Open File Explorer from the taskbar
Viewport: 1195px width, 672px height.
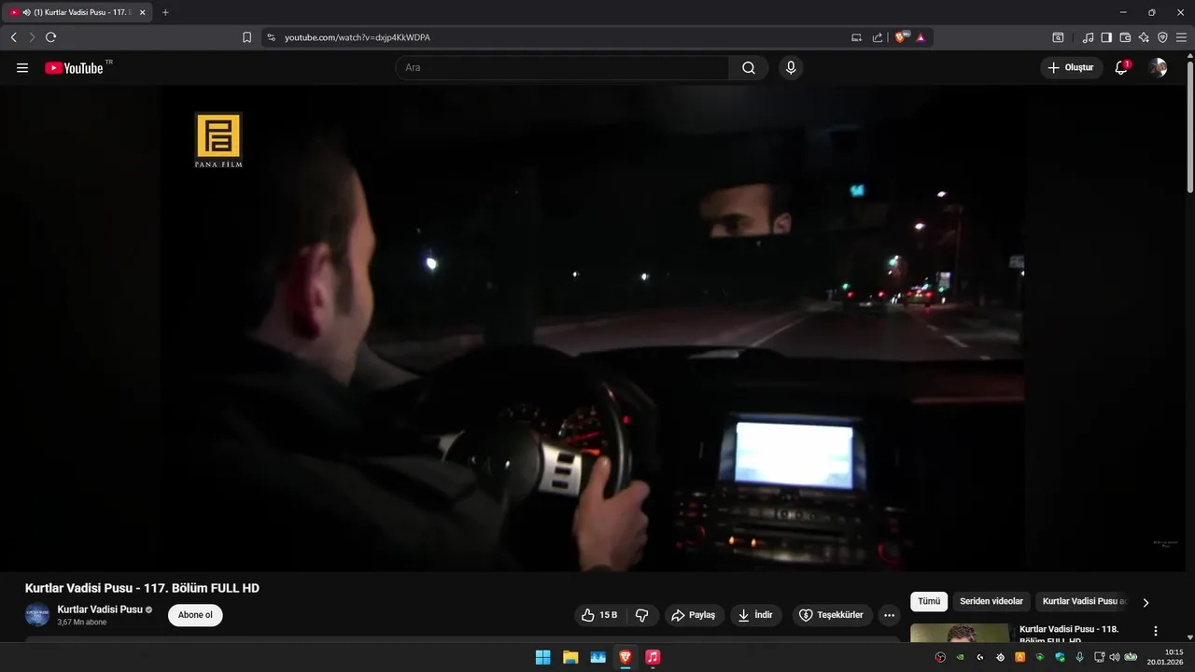click(570, 657)
